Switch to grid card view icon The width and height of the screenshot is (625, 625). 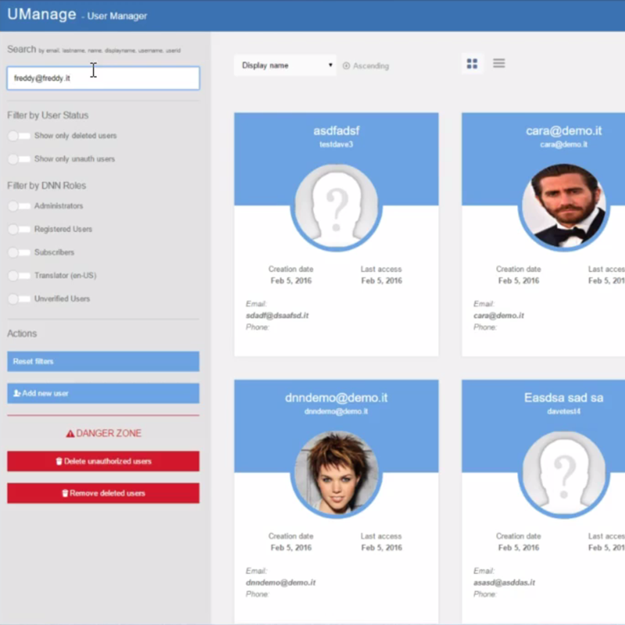click(472, 64)
